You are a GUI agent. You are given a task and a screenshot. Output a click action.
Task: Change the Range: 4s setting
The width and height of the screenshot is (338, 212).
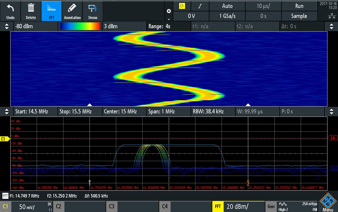(168, 26)
